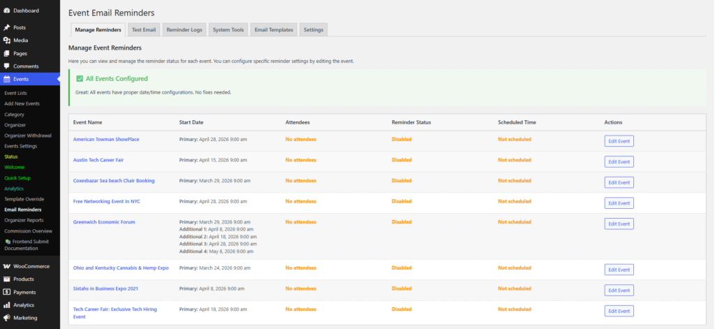The height and width of the screenshot is (329, 715).
Task: Click the Posts pushpin icon
Action: pyautogui.click(x=6, y=27)
